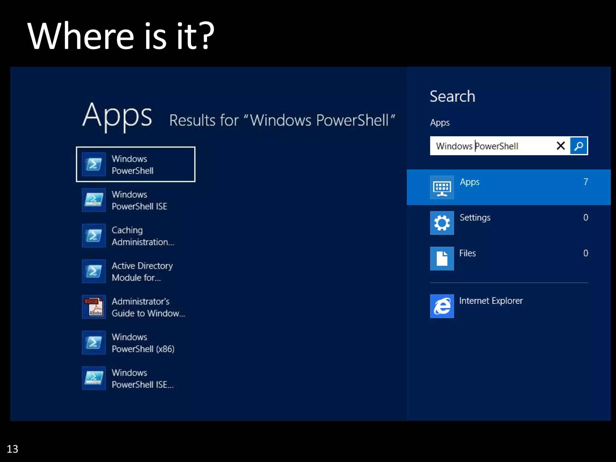Launch Windows PowerShell (x86) icon
This screenshot has height=462, width=616.
pyautogui.click(x=94, y=343)
